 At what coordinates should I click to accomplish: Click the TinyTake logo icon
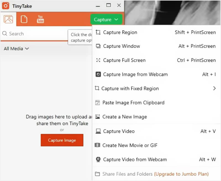tap(6, 6)
